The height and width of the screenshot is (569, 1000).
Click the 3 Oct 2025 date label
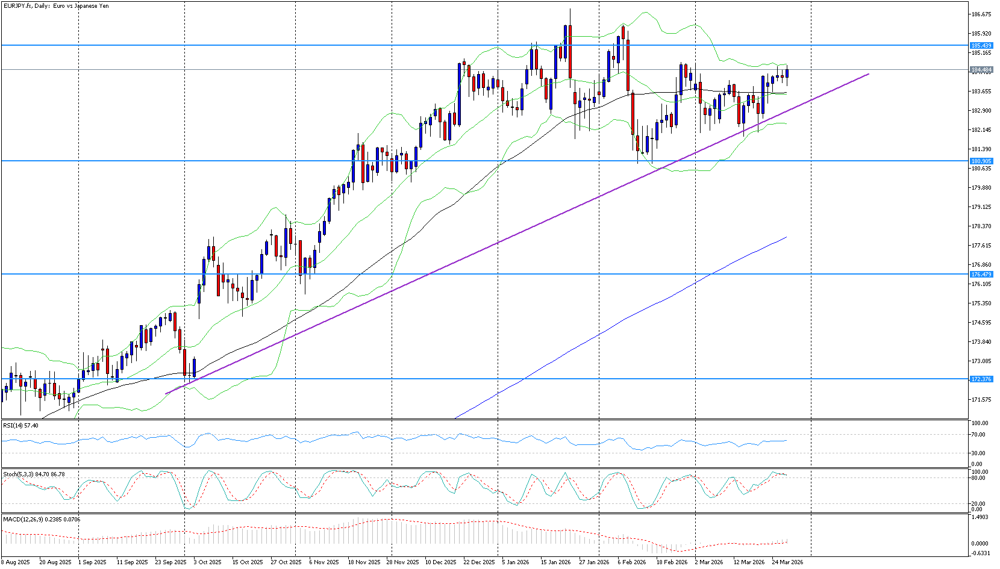(207, 562)
